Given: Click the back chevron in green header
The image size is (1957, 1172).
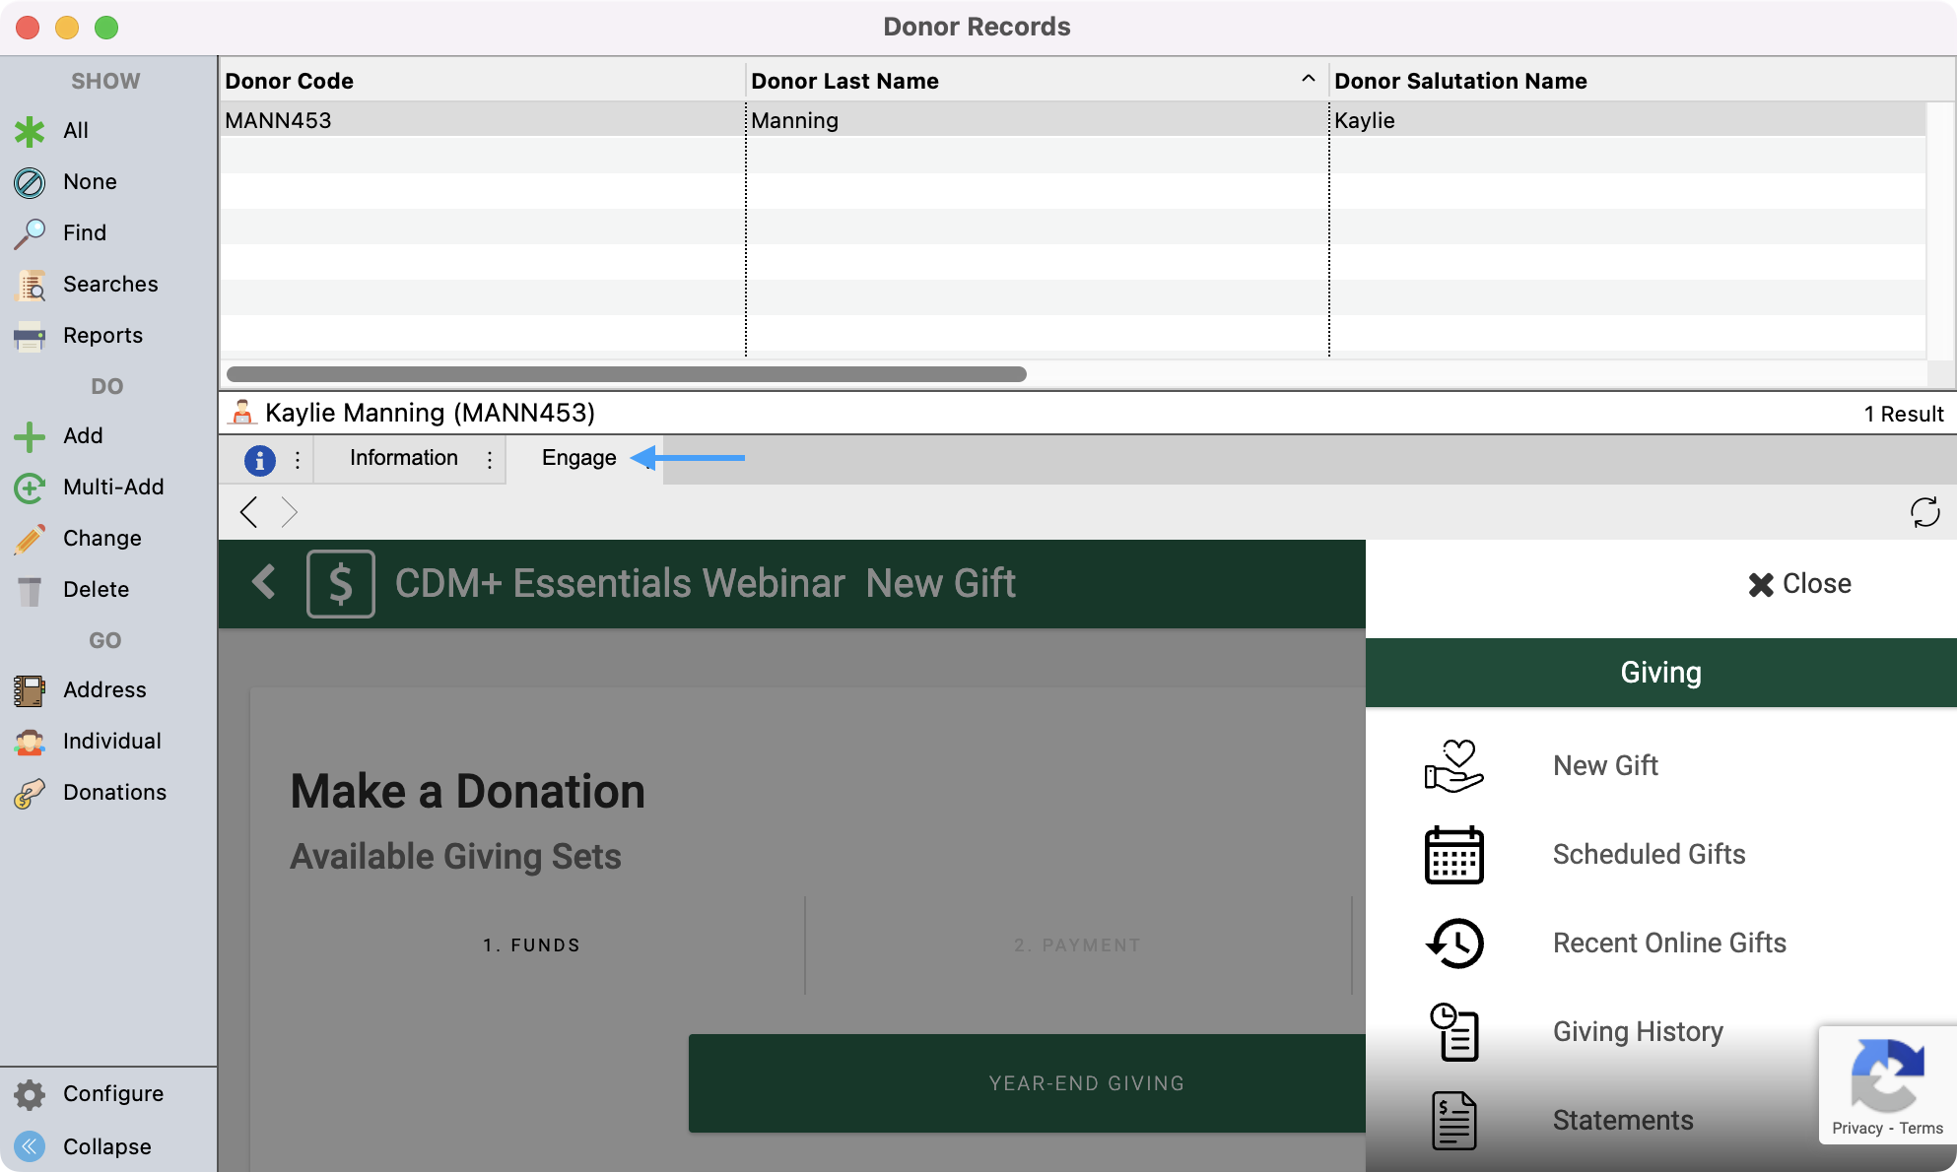Looking at the screenshot, I should click(x=263, y=582).
